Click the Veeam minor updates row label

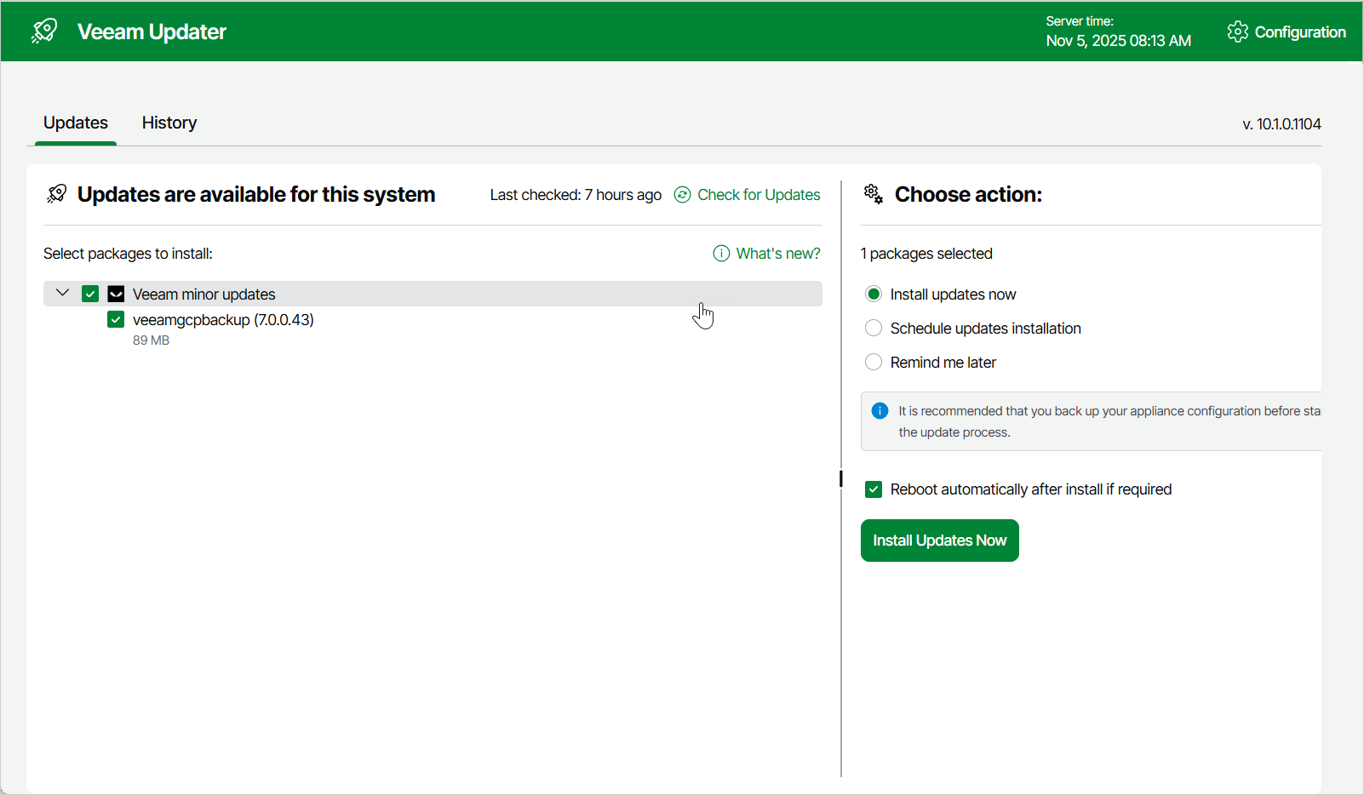[x=204, y=295]
